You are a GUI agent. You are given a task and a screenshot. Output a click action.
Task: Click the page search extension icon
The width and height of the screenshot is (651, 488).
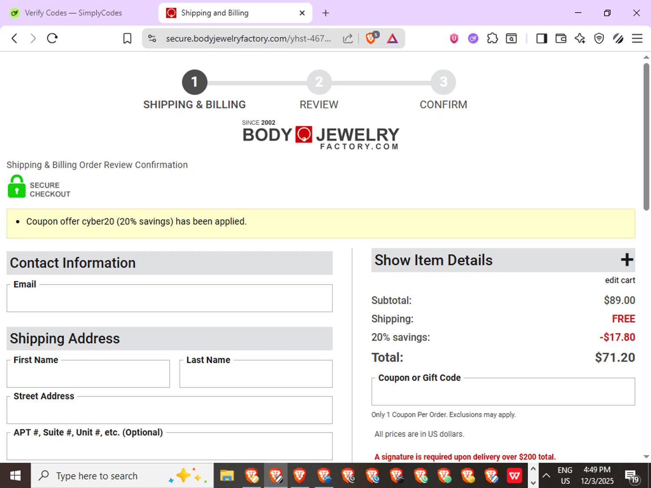pyautogui.click(x=512, y=39)
